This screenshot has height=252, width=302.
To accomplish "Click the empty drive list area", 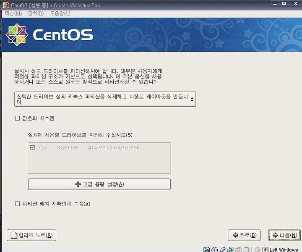I will (99, 163).
